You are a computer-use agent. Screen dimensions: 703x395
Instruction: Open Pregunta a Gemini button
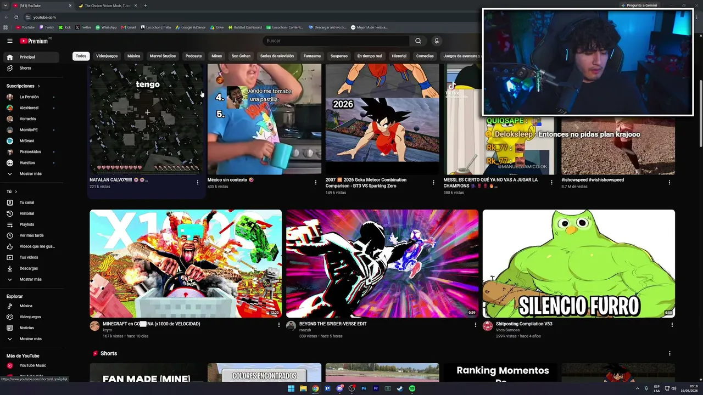(639, 5)
